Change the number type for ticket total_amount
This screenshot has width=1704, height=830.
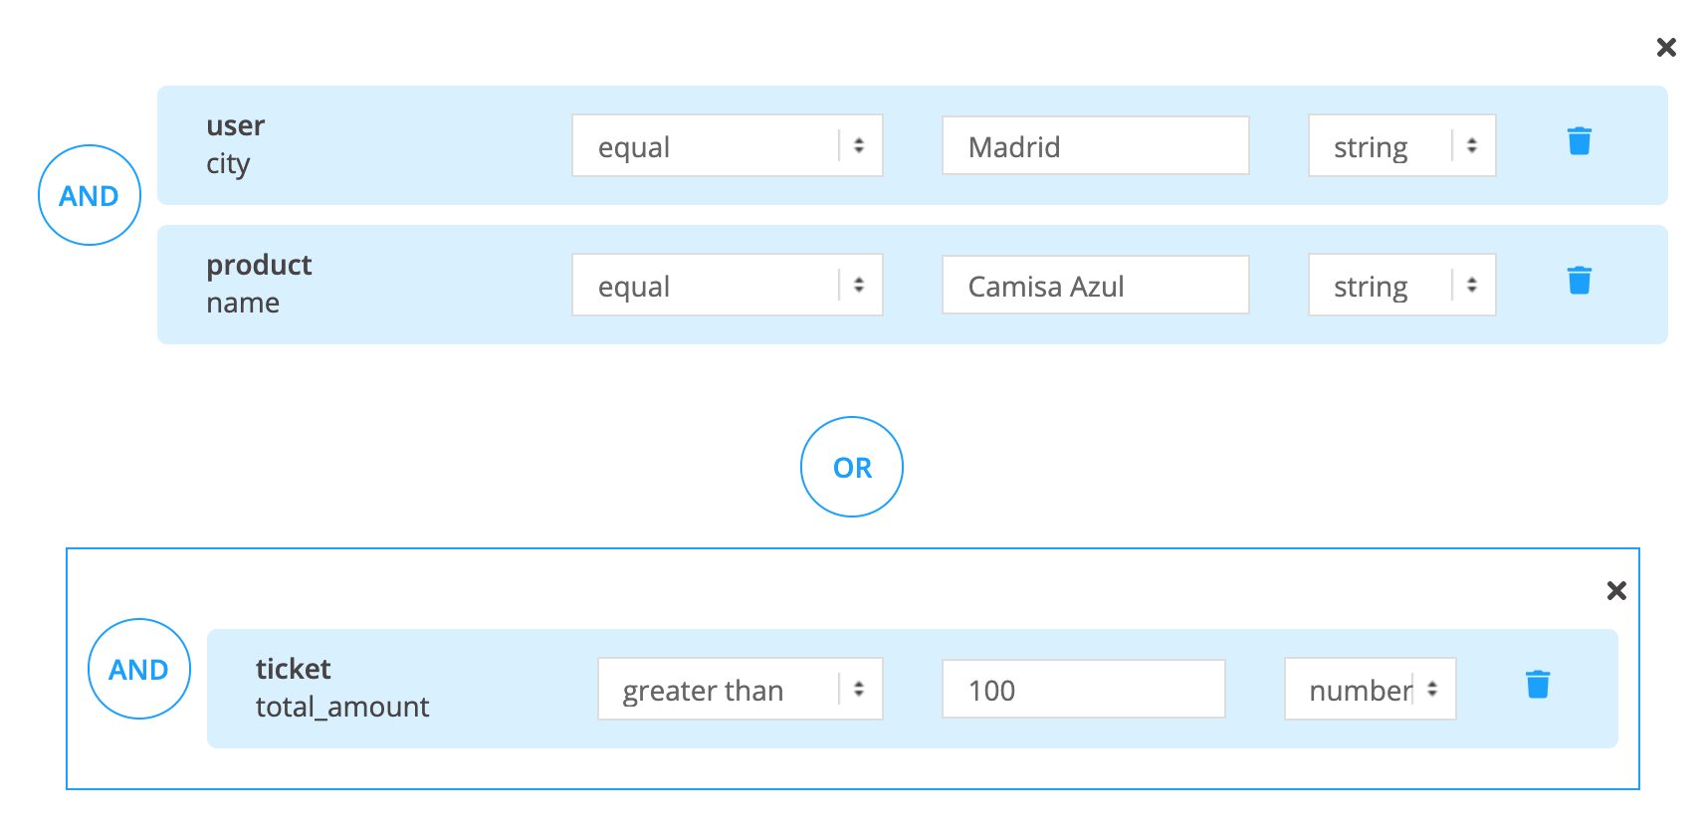(x=1370, y=689)
